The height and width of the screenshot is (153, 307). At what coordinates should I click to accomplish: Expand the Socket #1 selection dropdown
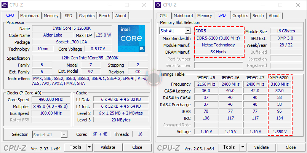64,135
